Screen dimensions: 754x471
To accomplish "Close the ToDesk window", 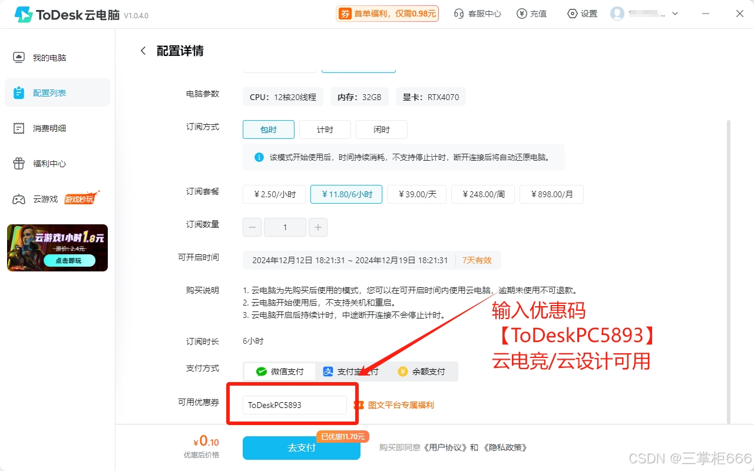I will [x=740, y=14].
